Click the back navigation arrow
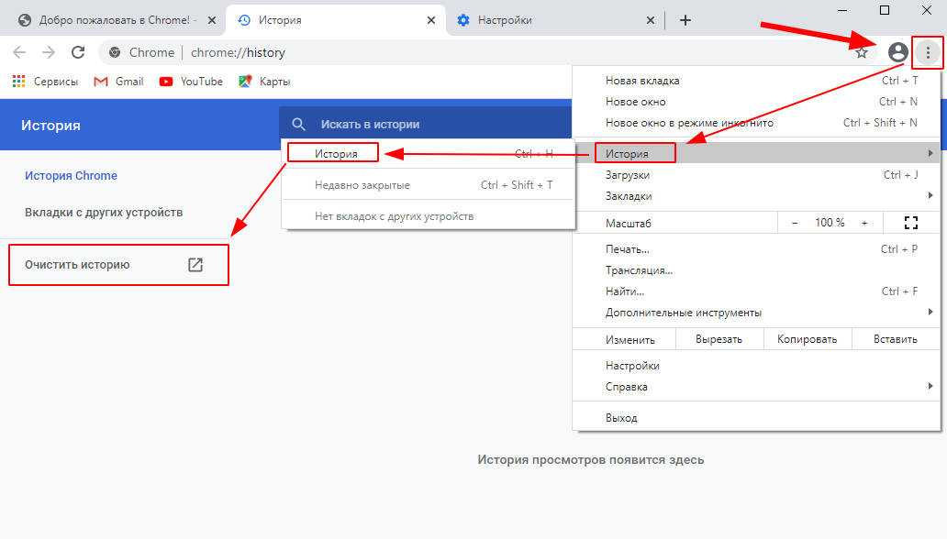Screen dimensions: 947x539 pos(19,52)
